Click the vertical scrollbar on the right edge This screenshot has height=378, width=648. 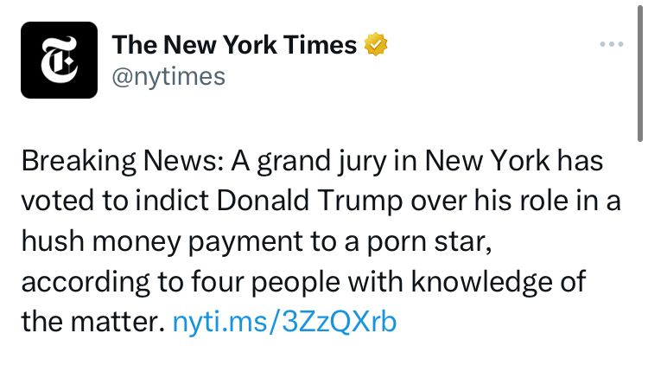tap(640, 69)
